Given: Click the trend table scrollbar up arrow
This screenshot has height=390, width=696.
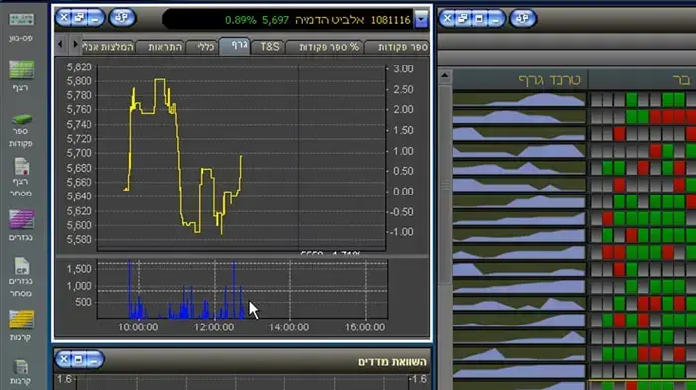Looking at the screenshot, I should (x=445, y=76).
